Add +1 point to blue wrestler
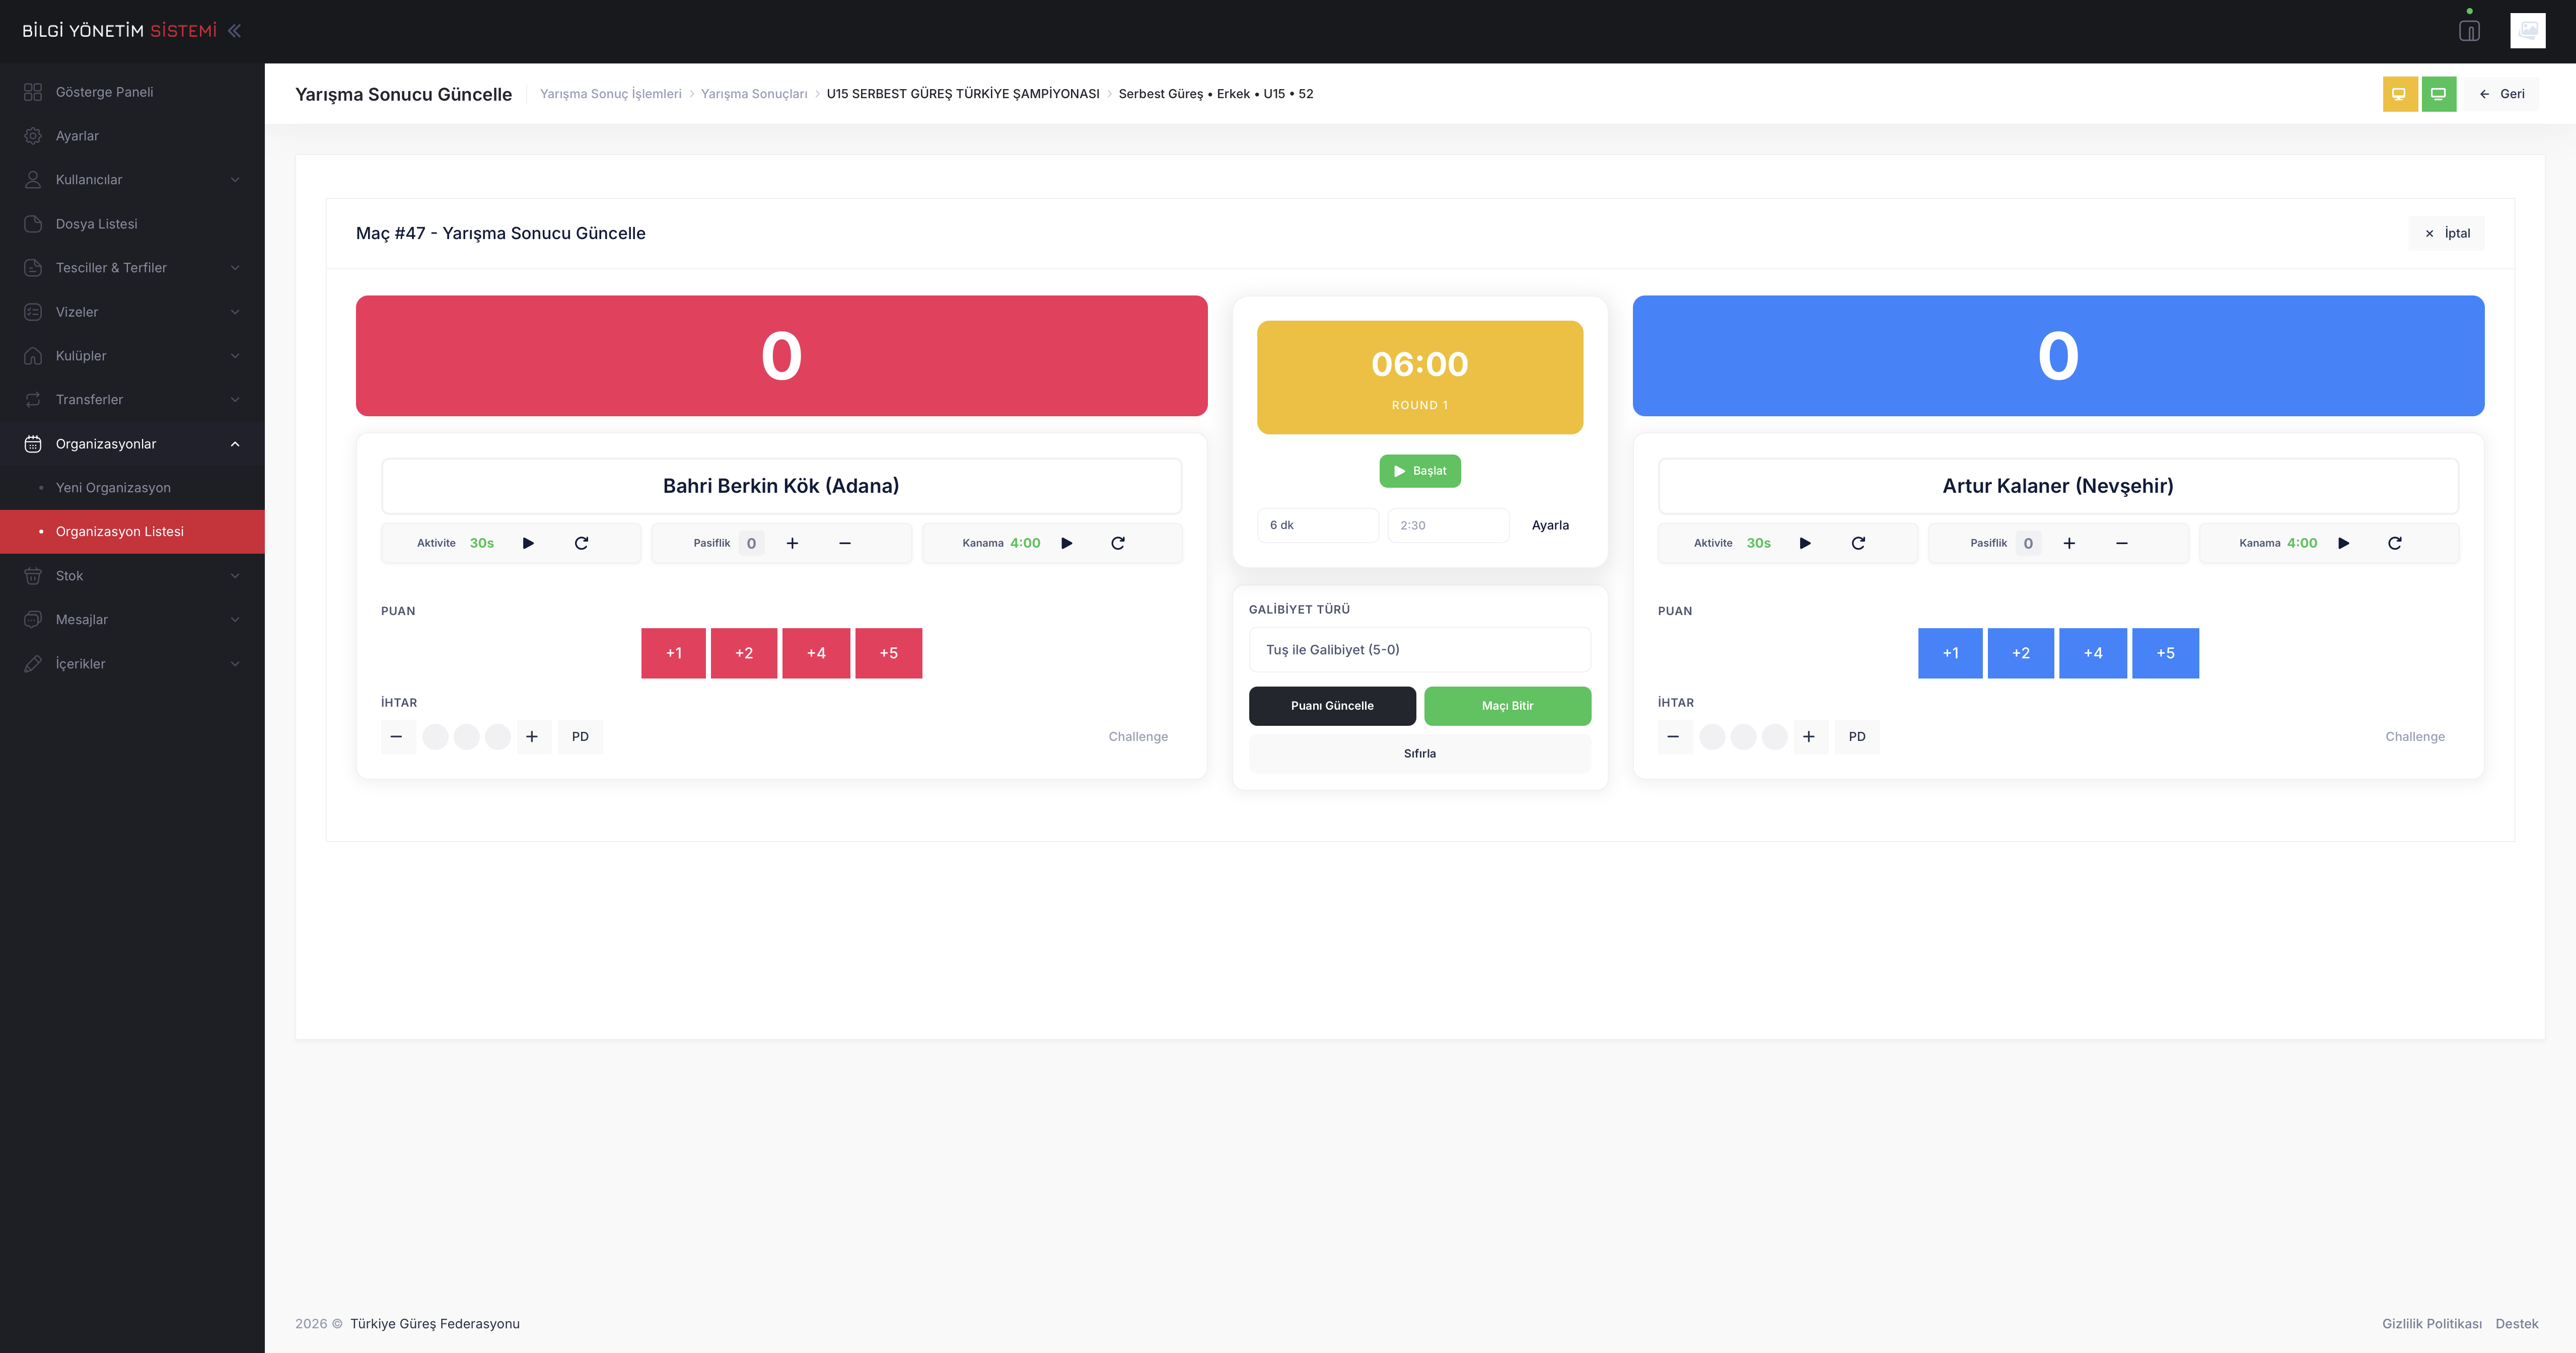The width and height of the screenshot is (2576, 1353). 1950,653
